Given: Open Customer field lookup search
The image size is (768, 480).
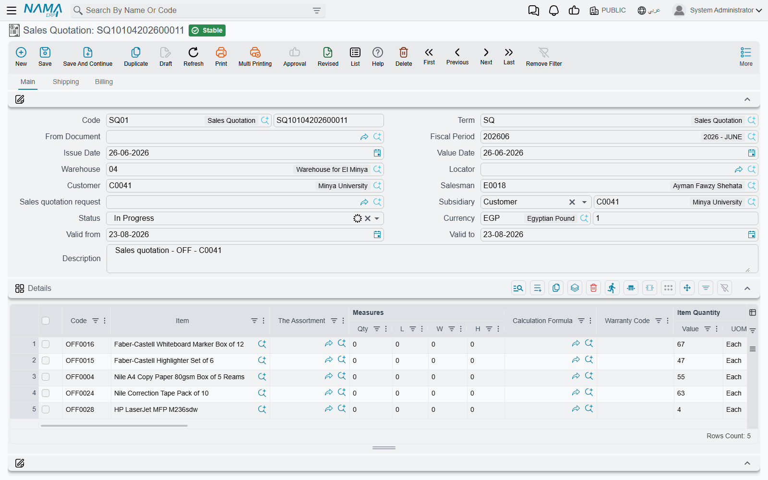Looking at the screenshot, I should point(377,186).
